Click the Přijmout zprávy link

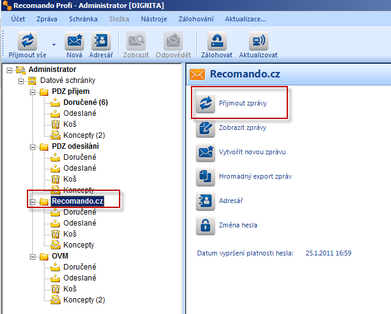point(243,103)
